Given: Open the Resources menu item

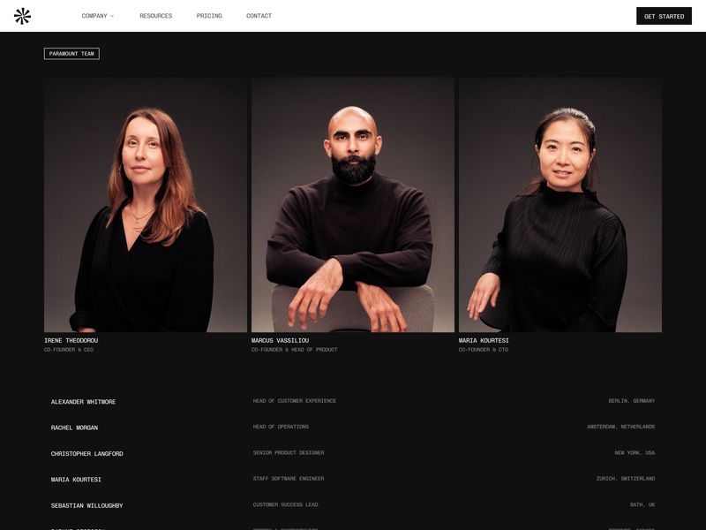Looking at the screenshot, I should click(156, 16).
